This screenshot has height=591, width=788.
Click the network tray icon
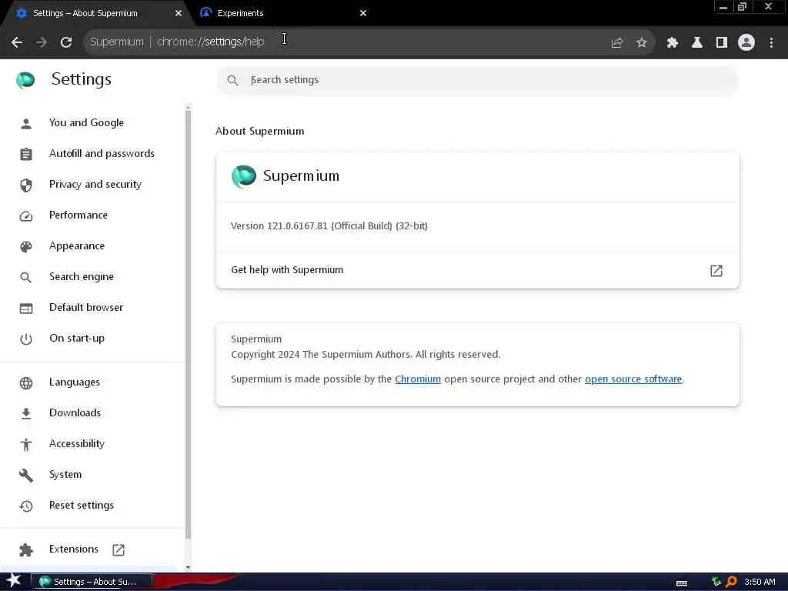[716, 582]
